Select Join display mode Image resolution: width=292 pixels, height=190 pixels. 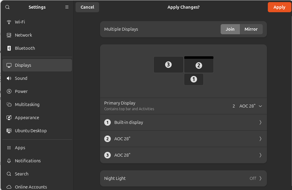[230, 29]
